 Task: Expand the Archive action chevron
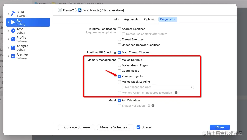(8, 56)
